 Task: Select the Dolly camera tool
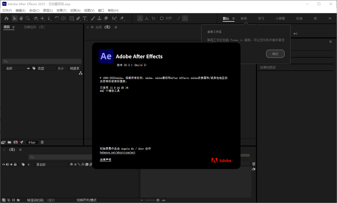coord(49,18)
